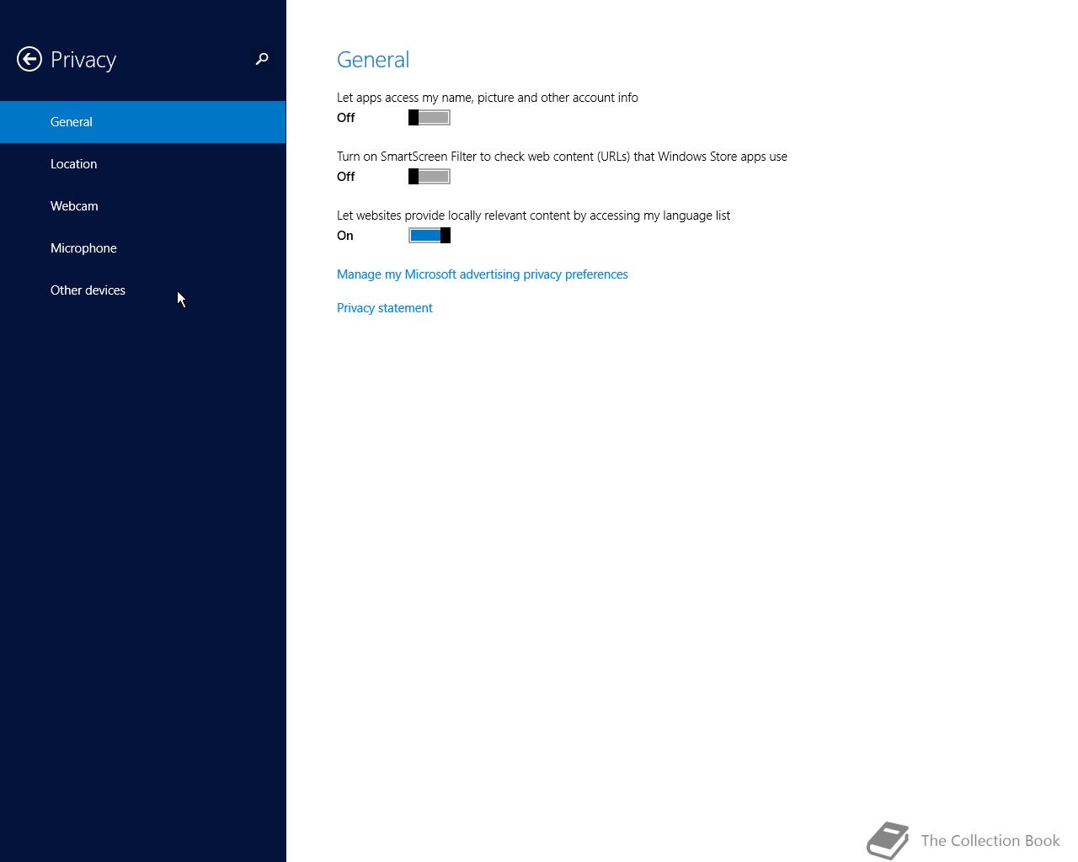Open the Location privacy settings

tap(143, 164)
